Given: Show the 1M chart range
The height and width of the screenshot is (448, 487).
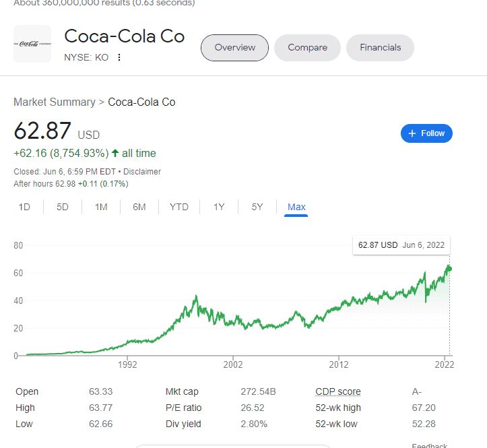Looking at the screenshot, I should point(101,207).
